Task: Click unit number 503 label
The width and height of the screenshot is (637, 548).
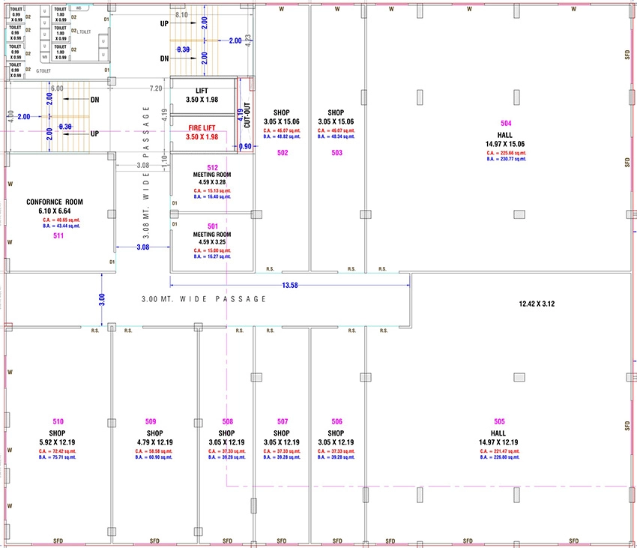Action: (336, 153)
